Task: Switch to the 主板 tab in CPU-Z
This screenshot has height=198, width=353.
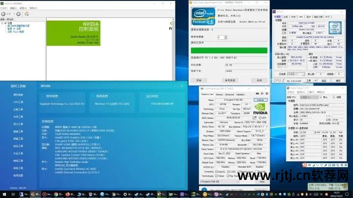Action: pos(285,17)
